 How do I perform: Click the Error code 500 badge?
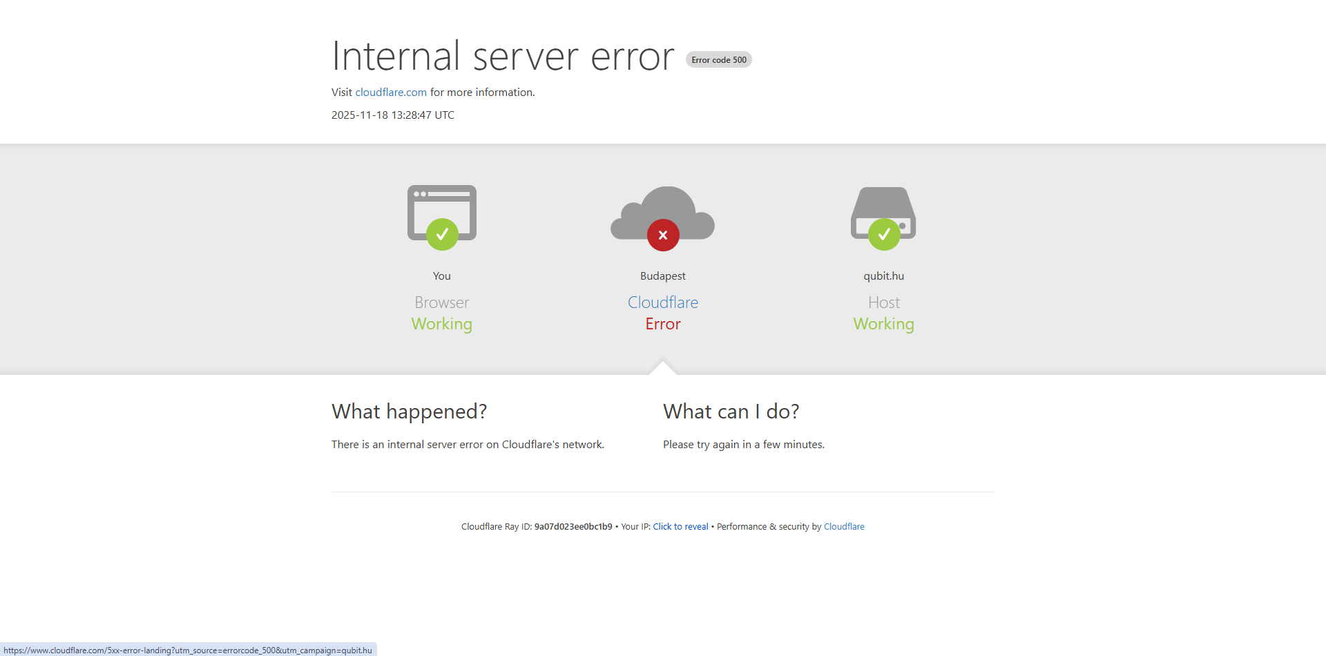click(718, 60)
